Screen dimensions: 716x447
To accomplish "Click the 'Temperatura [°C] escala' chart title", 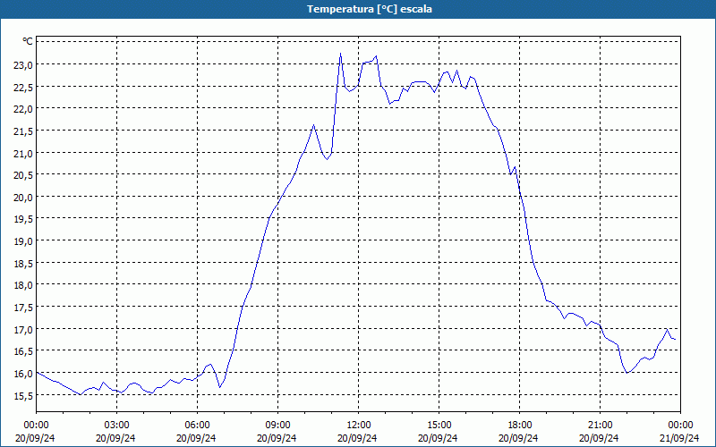I will [370, 9].
